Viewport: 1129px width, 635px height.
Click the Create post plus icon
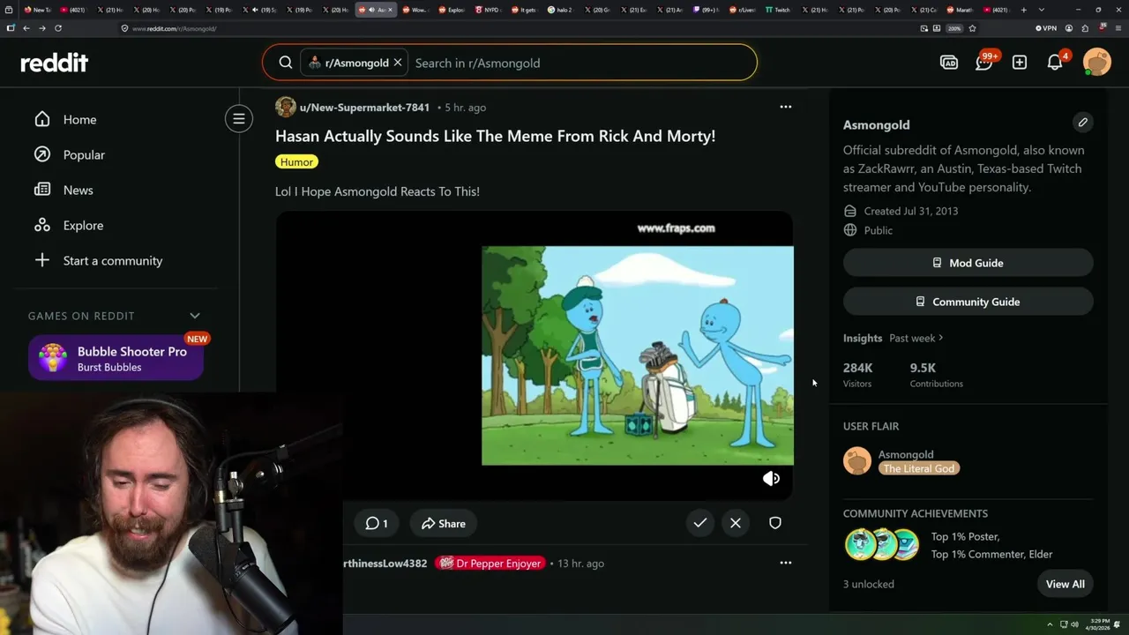[x=1020, y=63]
